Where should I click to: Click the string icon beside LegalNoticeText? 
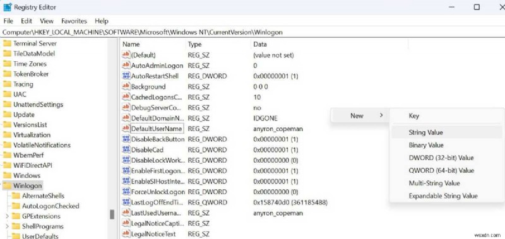click(126, 234)
